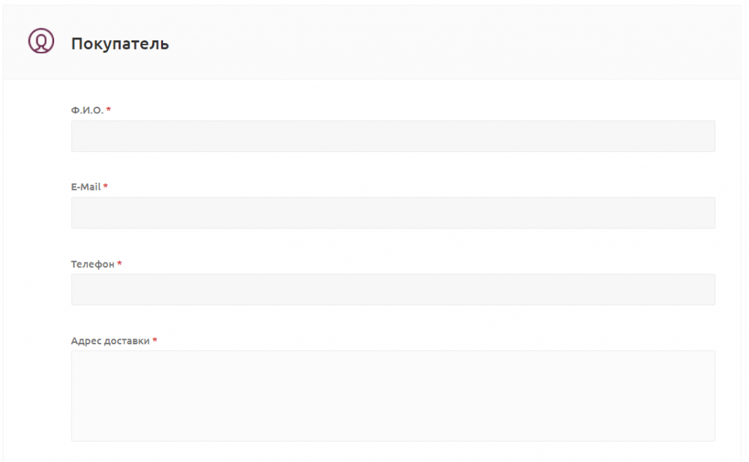Viewport: 749px width, 462px height.
Task: Click the Покупатель section heading
Action: [x=120, y=44]
